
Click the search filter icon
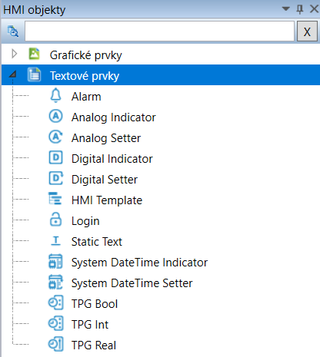[x=13, y=31]
